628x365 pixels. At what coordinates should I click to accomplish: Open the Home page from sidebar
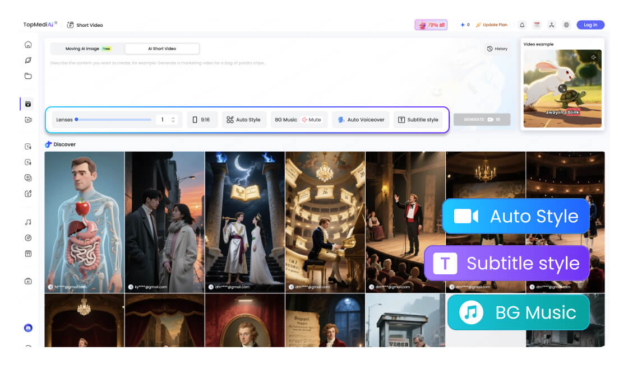28,45
